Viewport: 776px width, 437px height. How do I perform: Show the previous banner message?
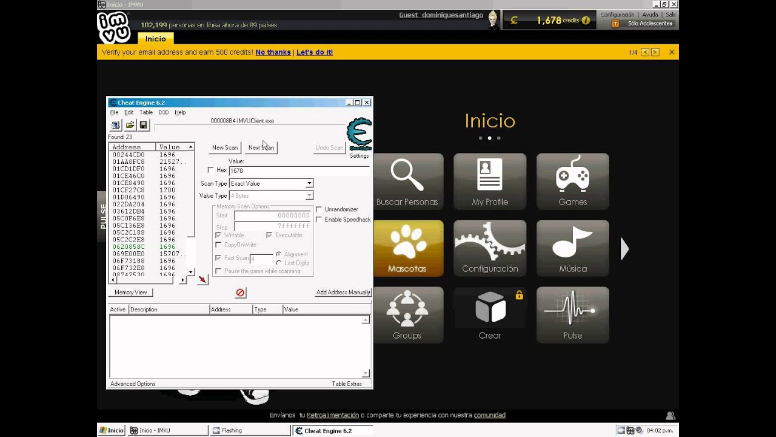(645, 52)
